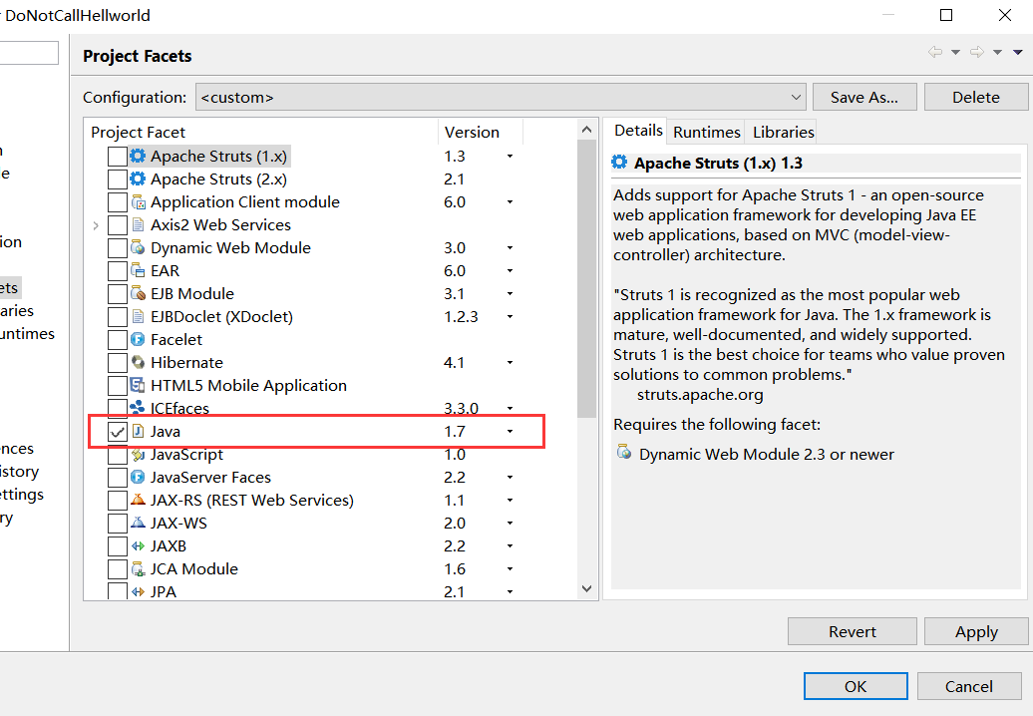Viewport: 1033px width, 716px height.
Task: Click the Java facet icon
Action: (138, 432)
